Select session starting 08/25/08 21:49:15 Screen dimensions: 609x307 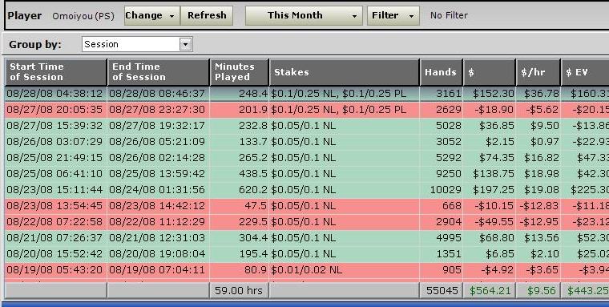click(x=307, y=158)
